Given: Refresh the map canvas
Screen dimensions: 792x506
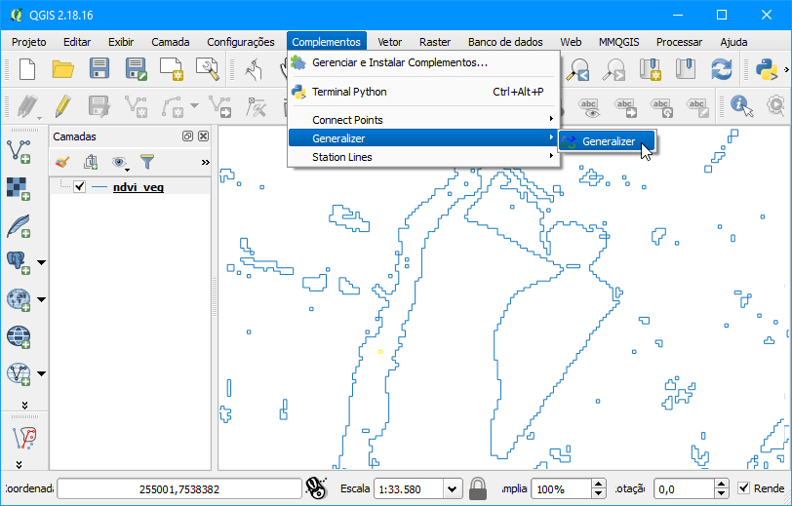Looking at the screenshot, I should coord(722,69).
